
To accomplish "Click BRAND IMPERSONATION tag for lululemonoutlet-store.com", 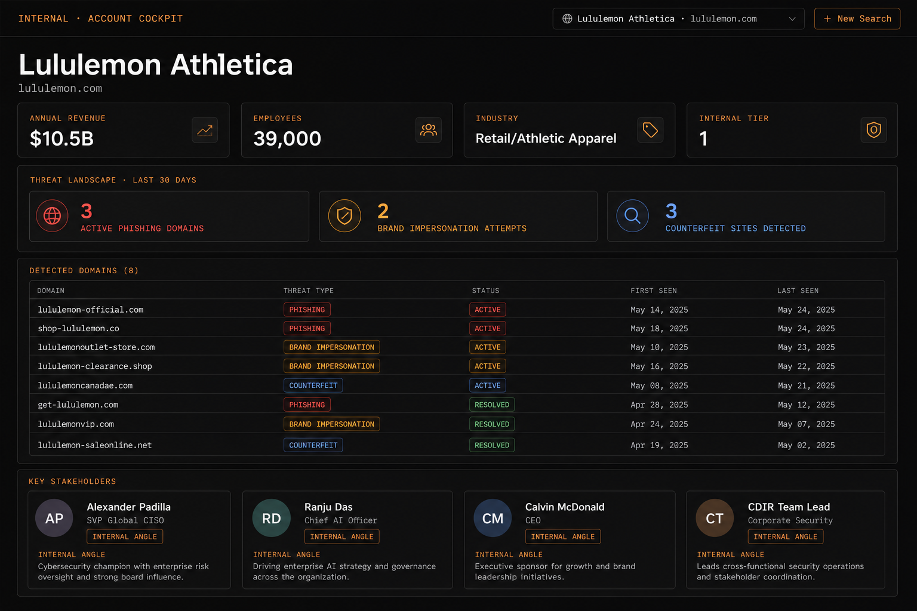I will click(331, 347).
